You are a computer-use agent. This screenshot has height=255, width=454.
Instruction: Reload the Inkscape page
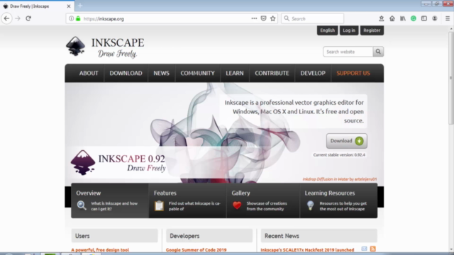click(28, 18)
